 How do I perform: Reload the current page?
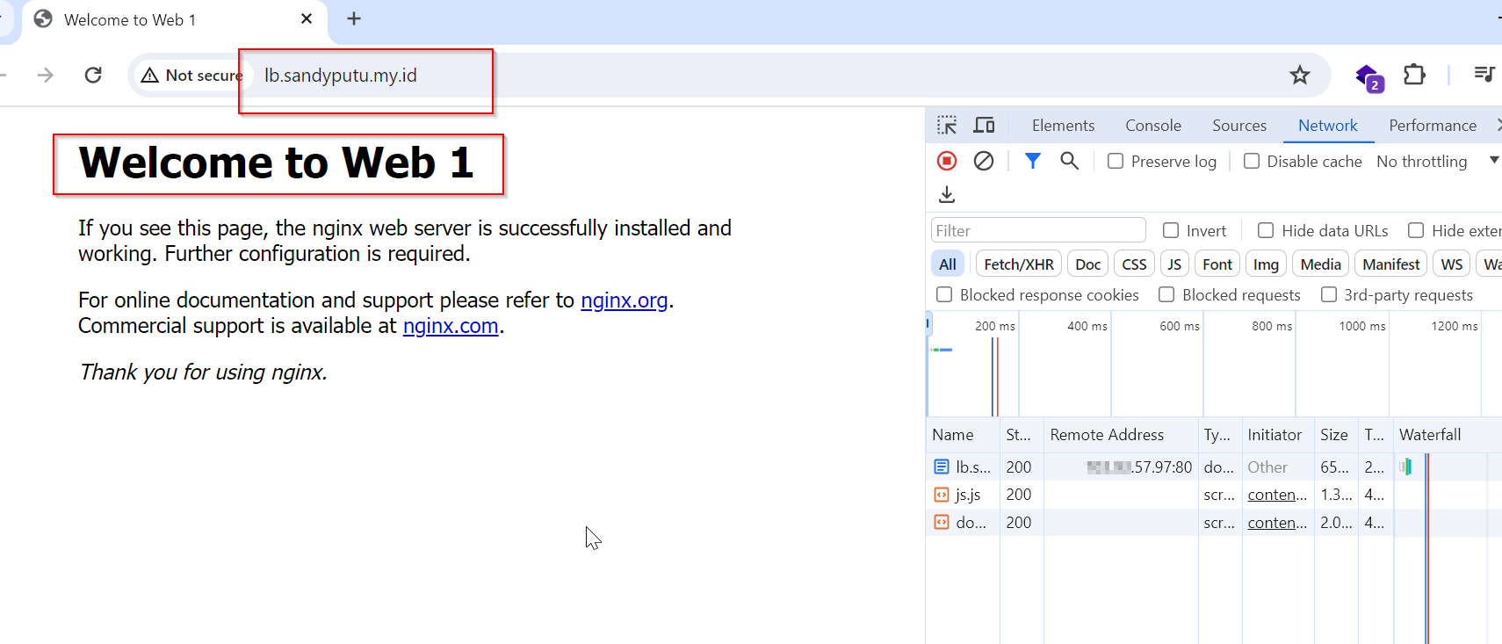(93, 76)
